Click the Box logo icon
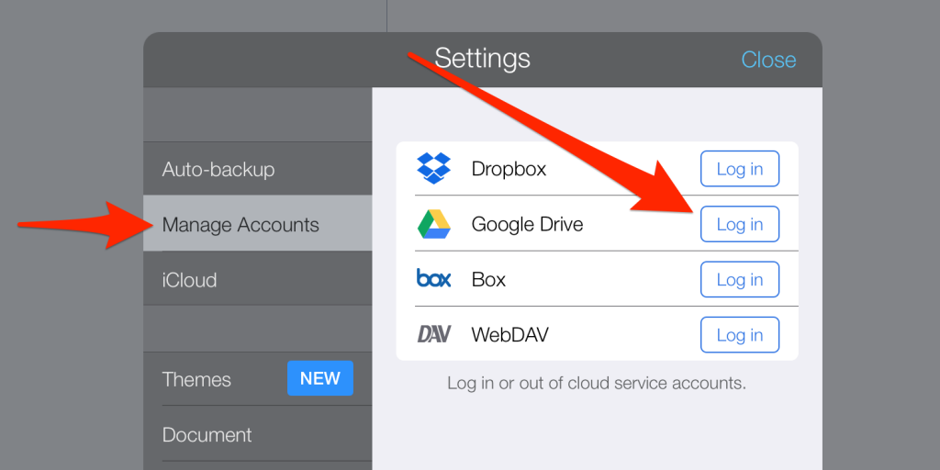Viewport: 940px width, 470px height. pyautogui.click(x=433, y=278)
